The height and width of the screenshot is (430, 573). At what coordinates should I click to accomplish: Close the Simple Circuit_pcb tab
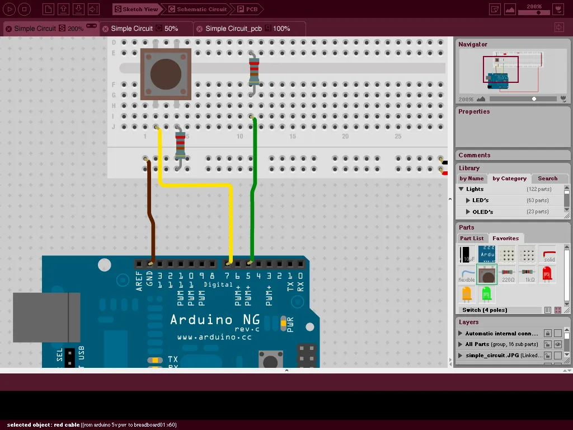[200, 29]
